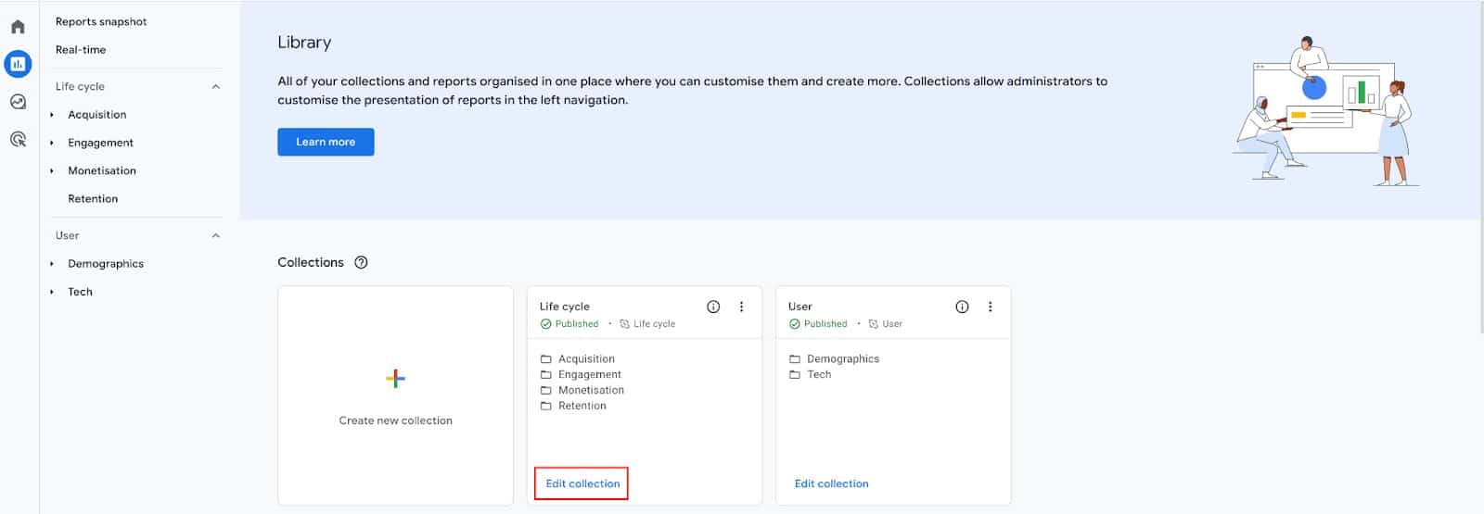The image size is (1484, 514).
Task: Expand the Demographics tree arrow
Action: [52, 264]
